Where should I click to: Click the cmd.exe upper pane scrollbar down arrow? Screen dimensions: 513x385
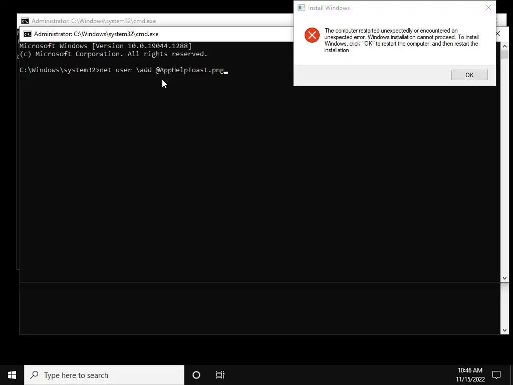(504, 278)
